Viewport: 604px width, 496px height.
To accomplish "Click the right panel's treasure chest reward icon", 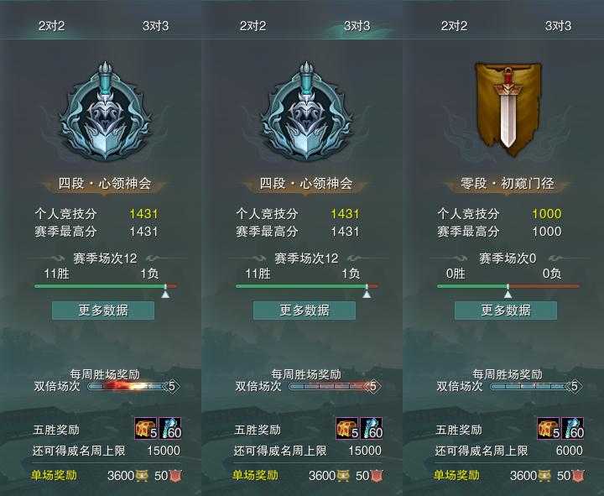I will 549,429.
